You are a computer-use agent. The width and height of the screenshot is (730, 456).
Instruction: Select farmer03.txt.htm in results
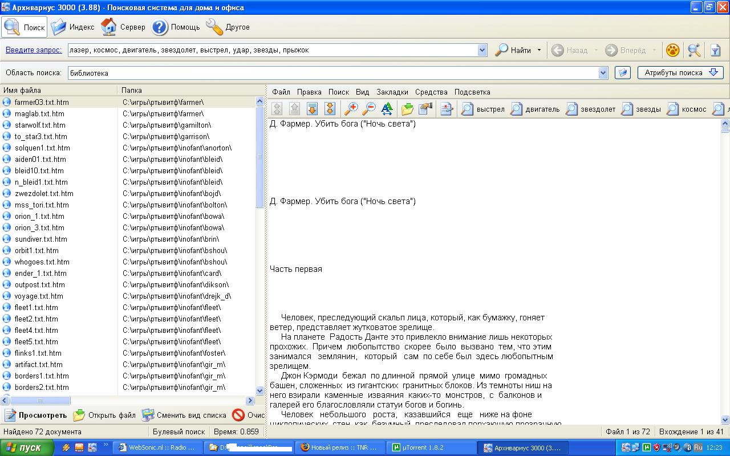pyautogui.click(x=42, y=102)
